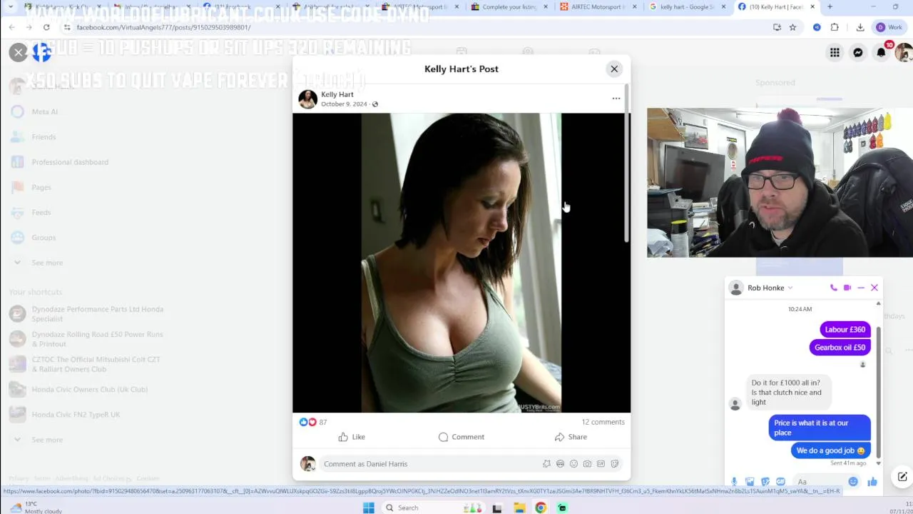Open the 12 comments link

[603, 422]
